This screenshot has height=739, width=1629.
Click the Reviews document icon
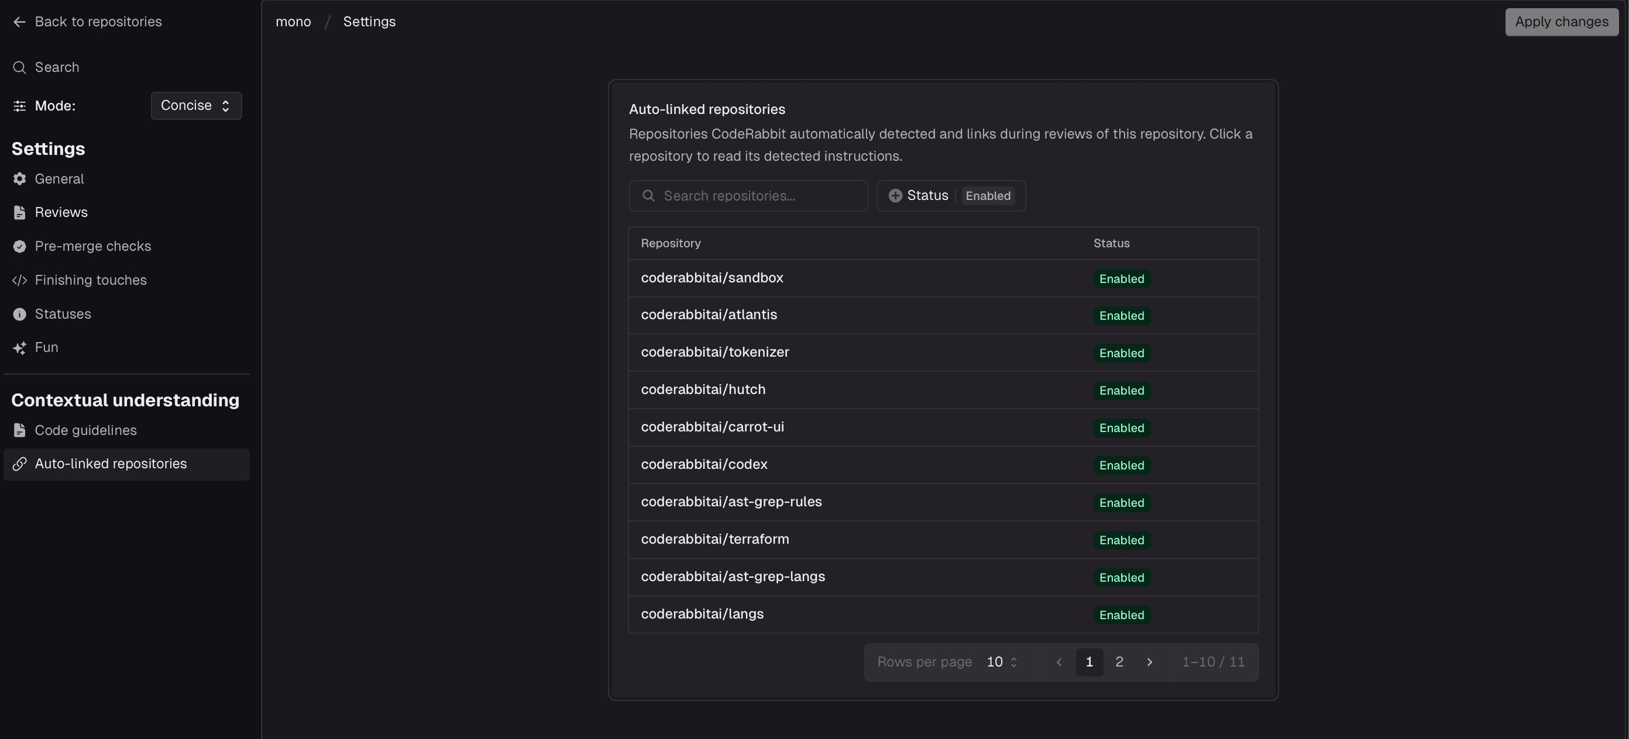20,213
